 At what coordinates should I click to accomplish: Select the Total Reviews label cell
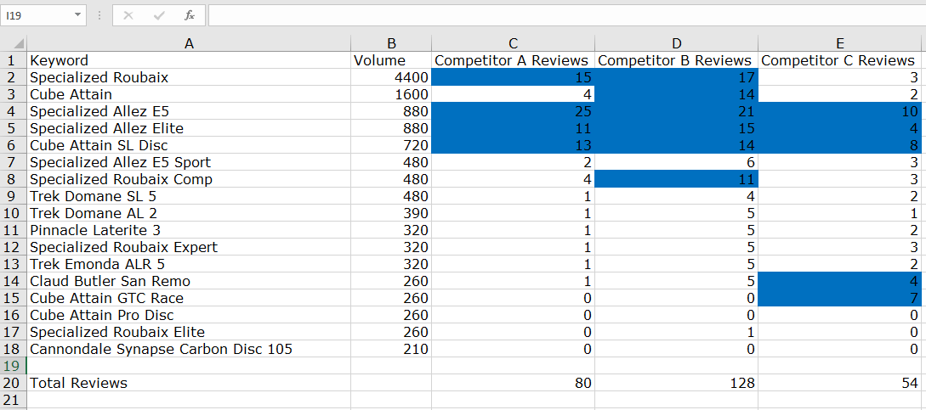click(x=189, y=383)
